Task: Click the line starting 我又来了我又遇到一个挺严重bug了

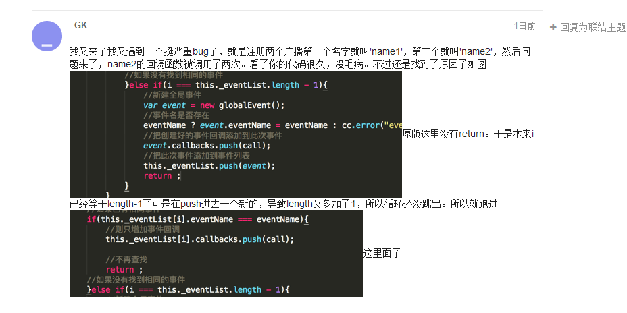Action: (300, 52)
